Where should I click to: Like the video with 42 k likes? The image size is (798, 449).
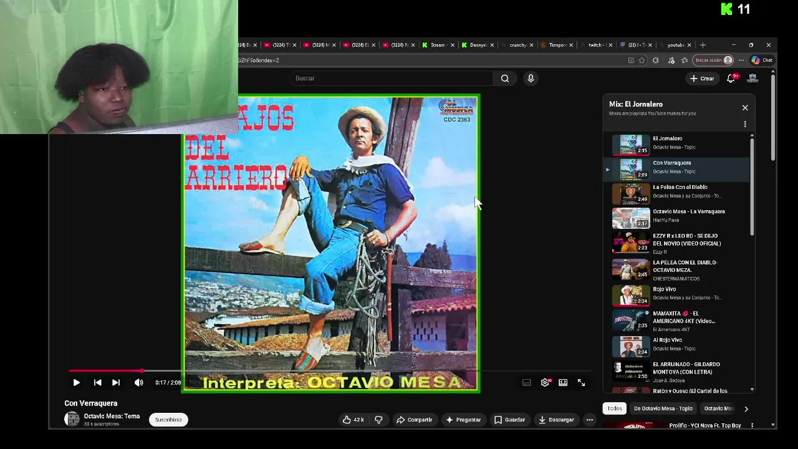[x=353, y=420]
